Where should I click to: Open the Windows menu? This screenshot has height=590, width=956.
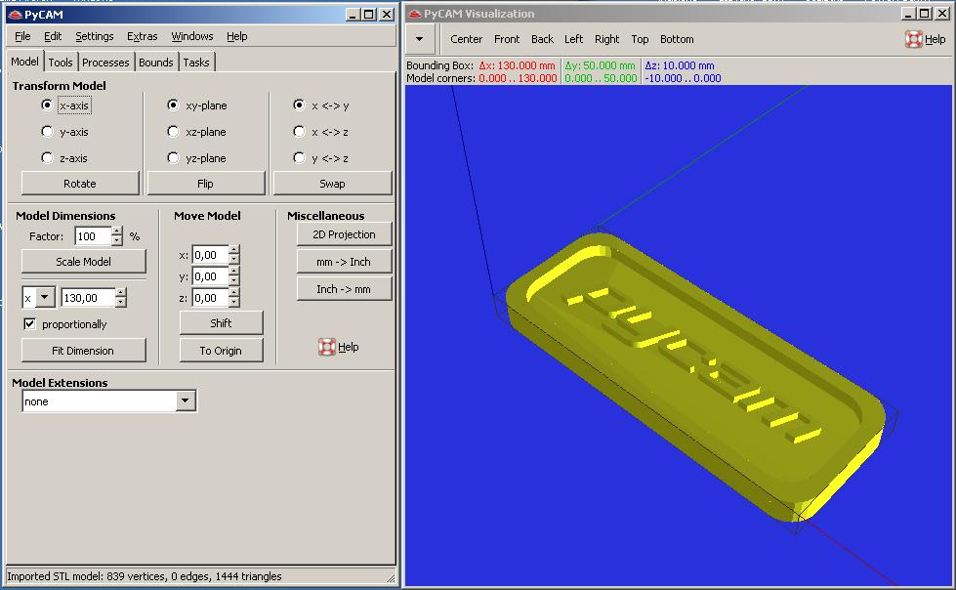pos(192,36)
